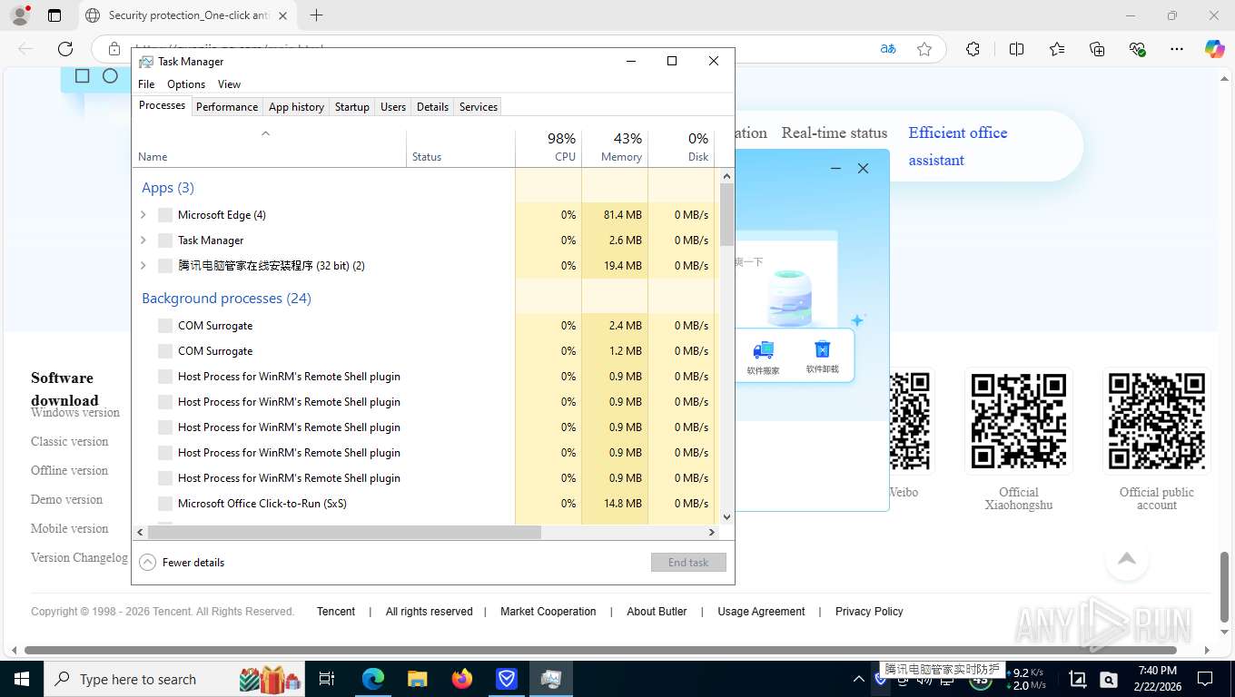The width and height of the screenshot is (1235, 697).
Task: Open Browser essentials heart icon
Action: (x=1137, y=49)
